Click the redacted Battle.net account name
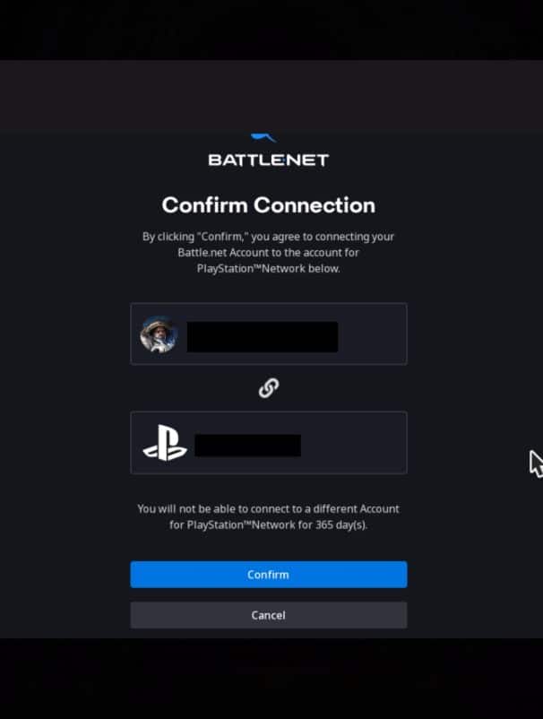 tap(263, 336)
